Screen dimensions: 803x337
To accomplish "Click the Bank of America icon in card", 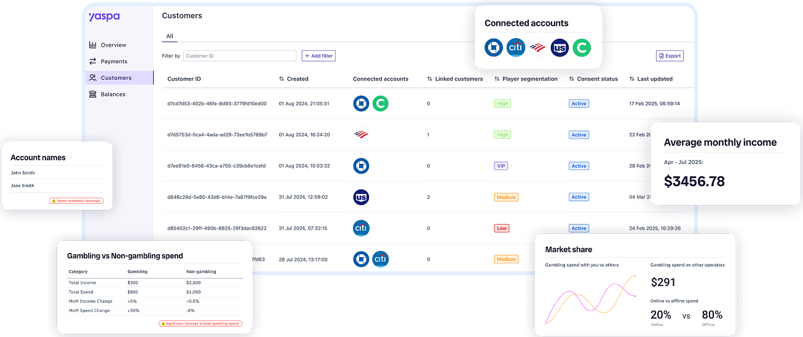I will pos(537,48).
